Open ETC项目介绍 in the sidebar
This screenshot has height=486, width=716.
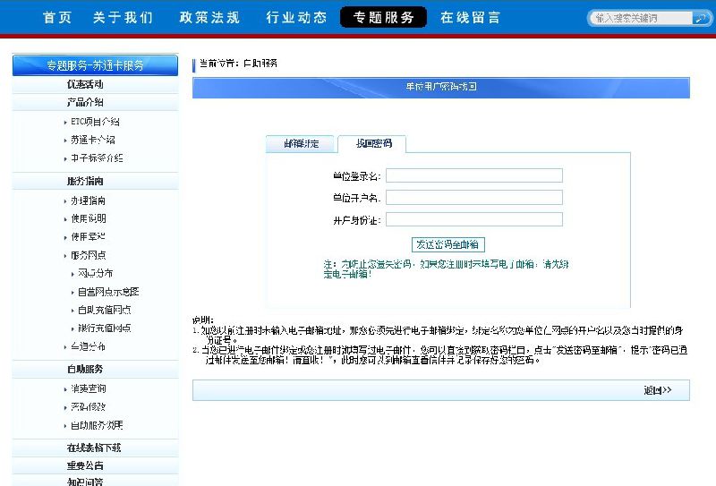click(x=95, y=122)
